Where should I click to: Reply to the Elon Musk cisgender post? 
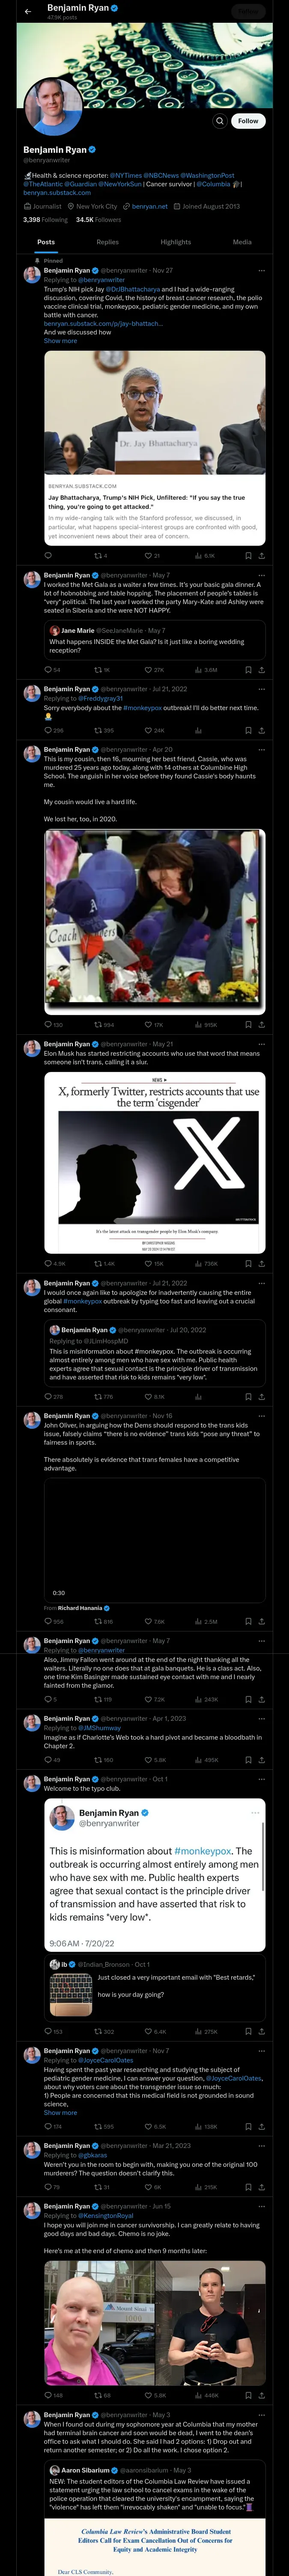point(48,1264)
